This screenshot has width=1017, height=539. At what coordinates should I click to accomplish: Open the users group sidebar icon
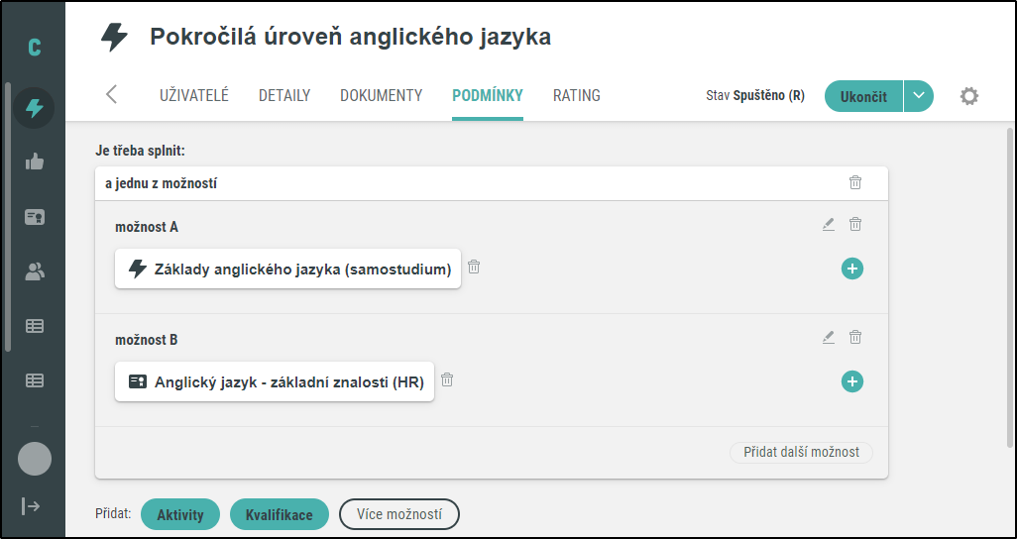pos(35,271)
